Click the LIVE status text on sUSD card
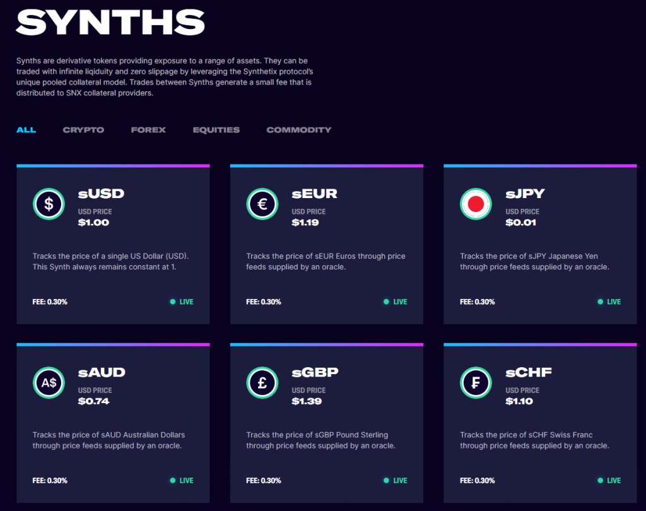 (x=187, y=302)
